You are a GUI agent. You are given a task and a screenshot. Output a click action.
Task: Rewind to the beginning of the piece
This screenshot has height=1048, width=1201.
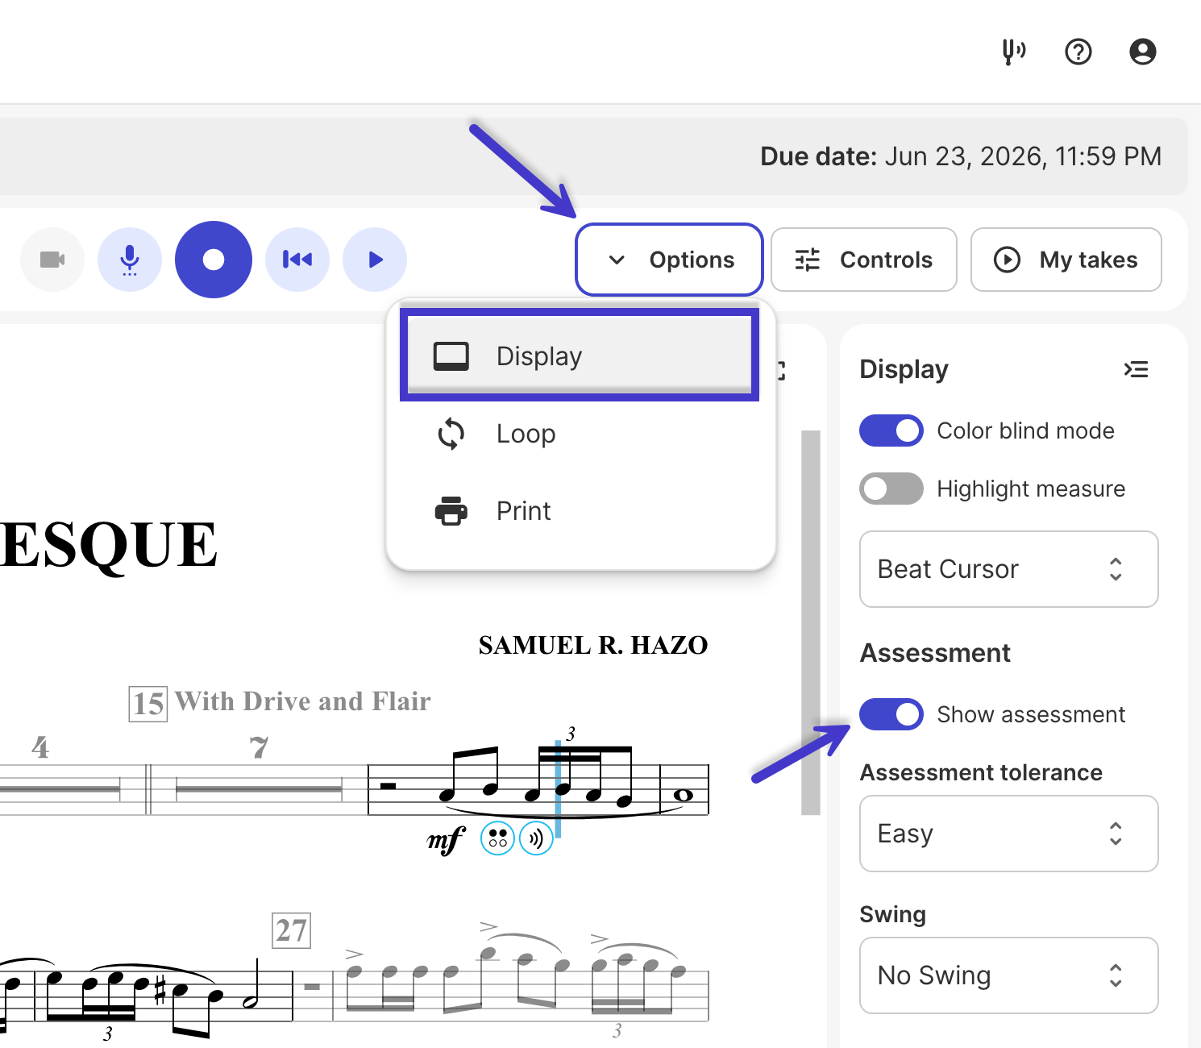click(x=297, y=260)
